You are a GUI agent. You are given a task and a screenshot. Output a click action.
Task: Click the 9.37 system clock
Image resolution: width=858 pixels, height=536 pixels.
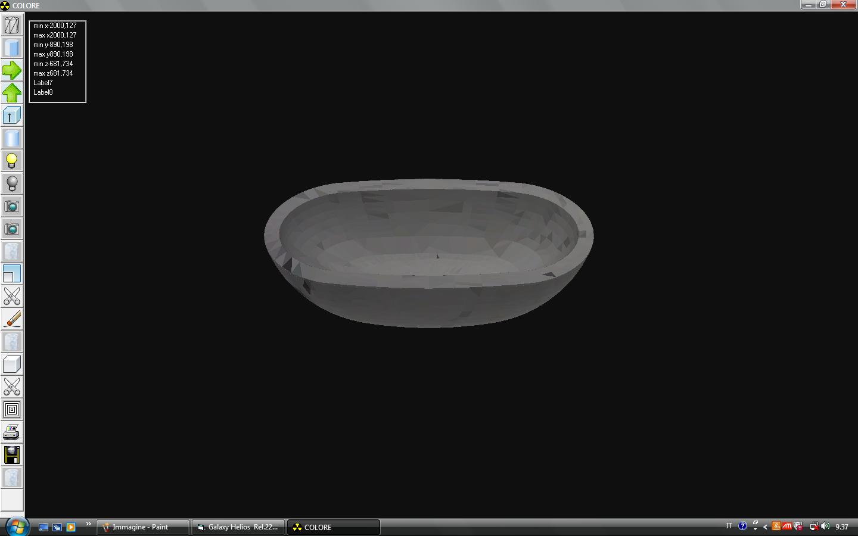(842, 527)
